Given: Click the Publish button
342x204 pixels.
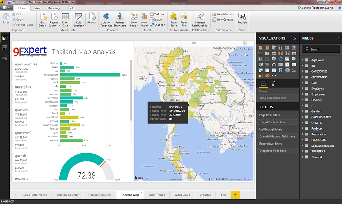Looking at the screenshot, I should pos(242,18).
